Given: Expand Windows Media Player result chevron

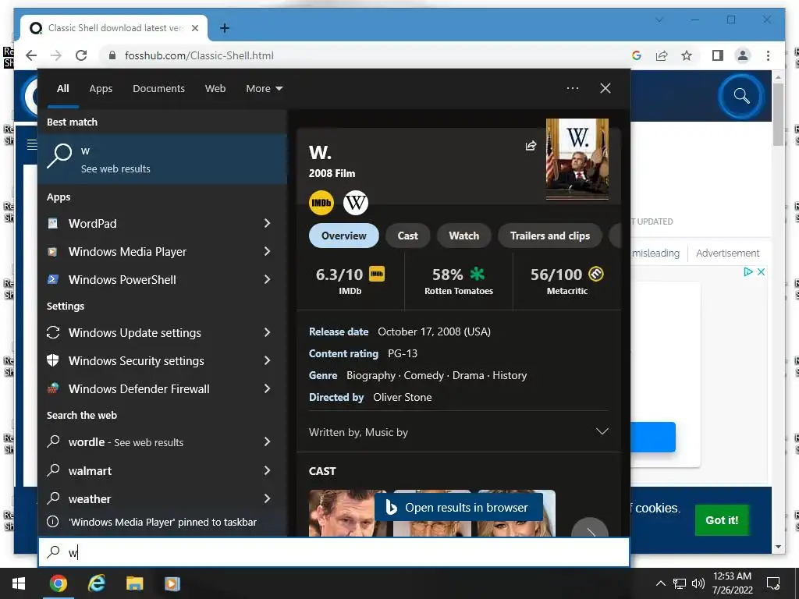Looking at the screenshot, I should 267,251.
